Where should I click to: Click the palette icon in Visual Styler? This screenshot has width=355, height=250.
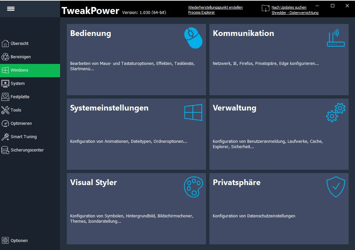click(x=193, y=187)
